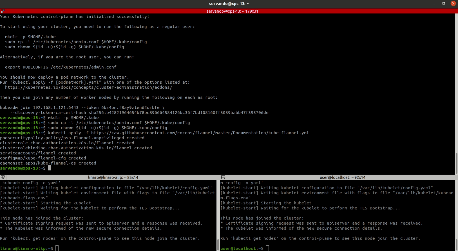Click scrollbar thumb in top terminal pane
This screenshot has width=458, height=251.
[x=456, y=163]
